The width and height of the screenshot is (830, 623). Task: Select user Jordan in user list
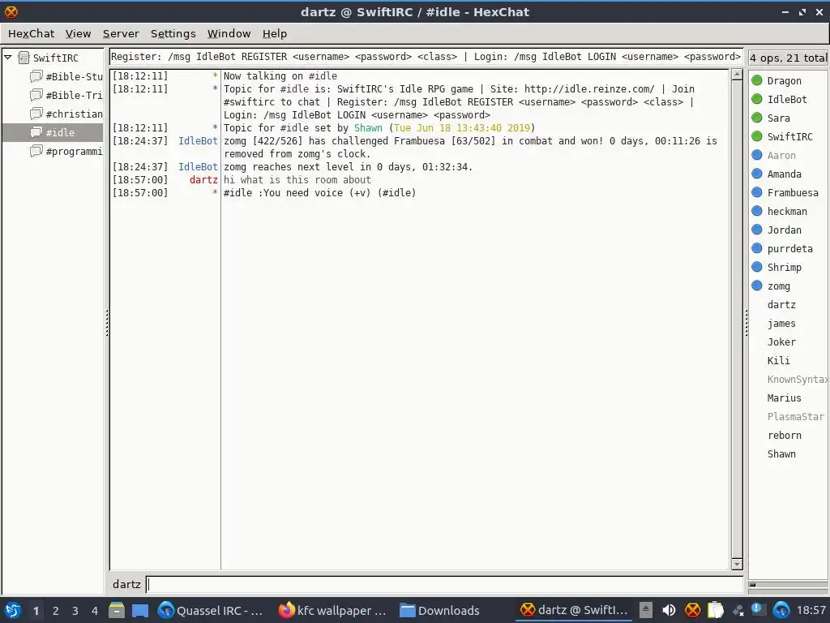pos(784,230)
